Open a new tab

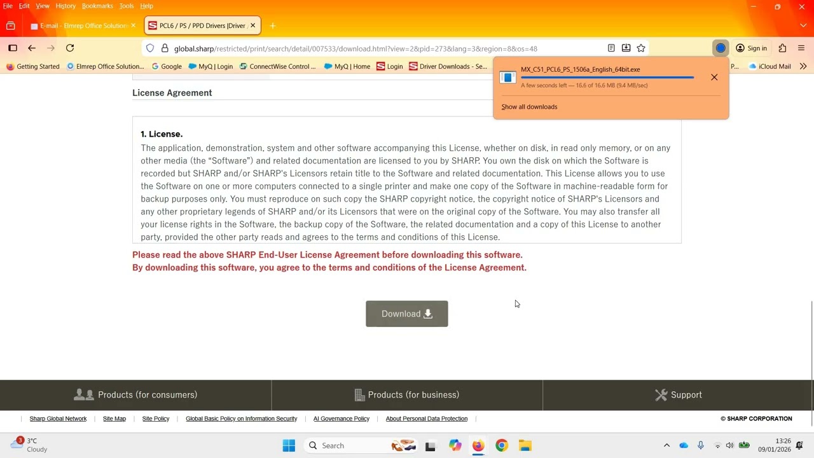(x=272, y=26)
